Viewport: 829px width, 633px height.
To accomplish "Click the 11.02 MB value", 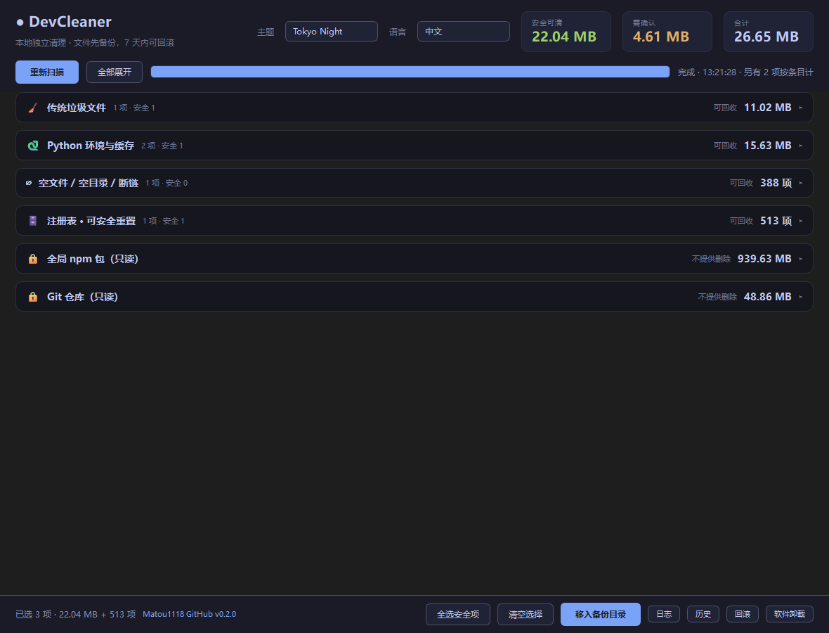I will (x=768, y=108).
